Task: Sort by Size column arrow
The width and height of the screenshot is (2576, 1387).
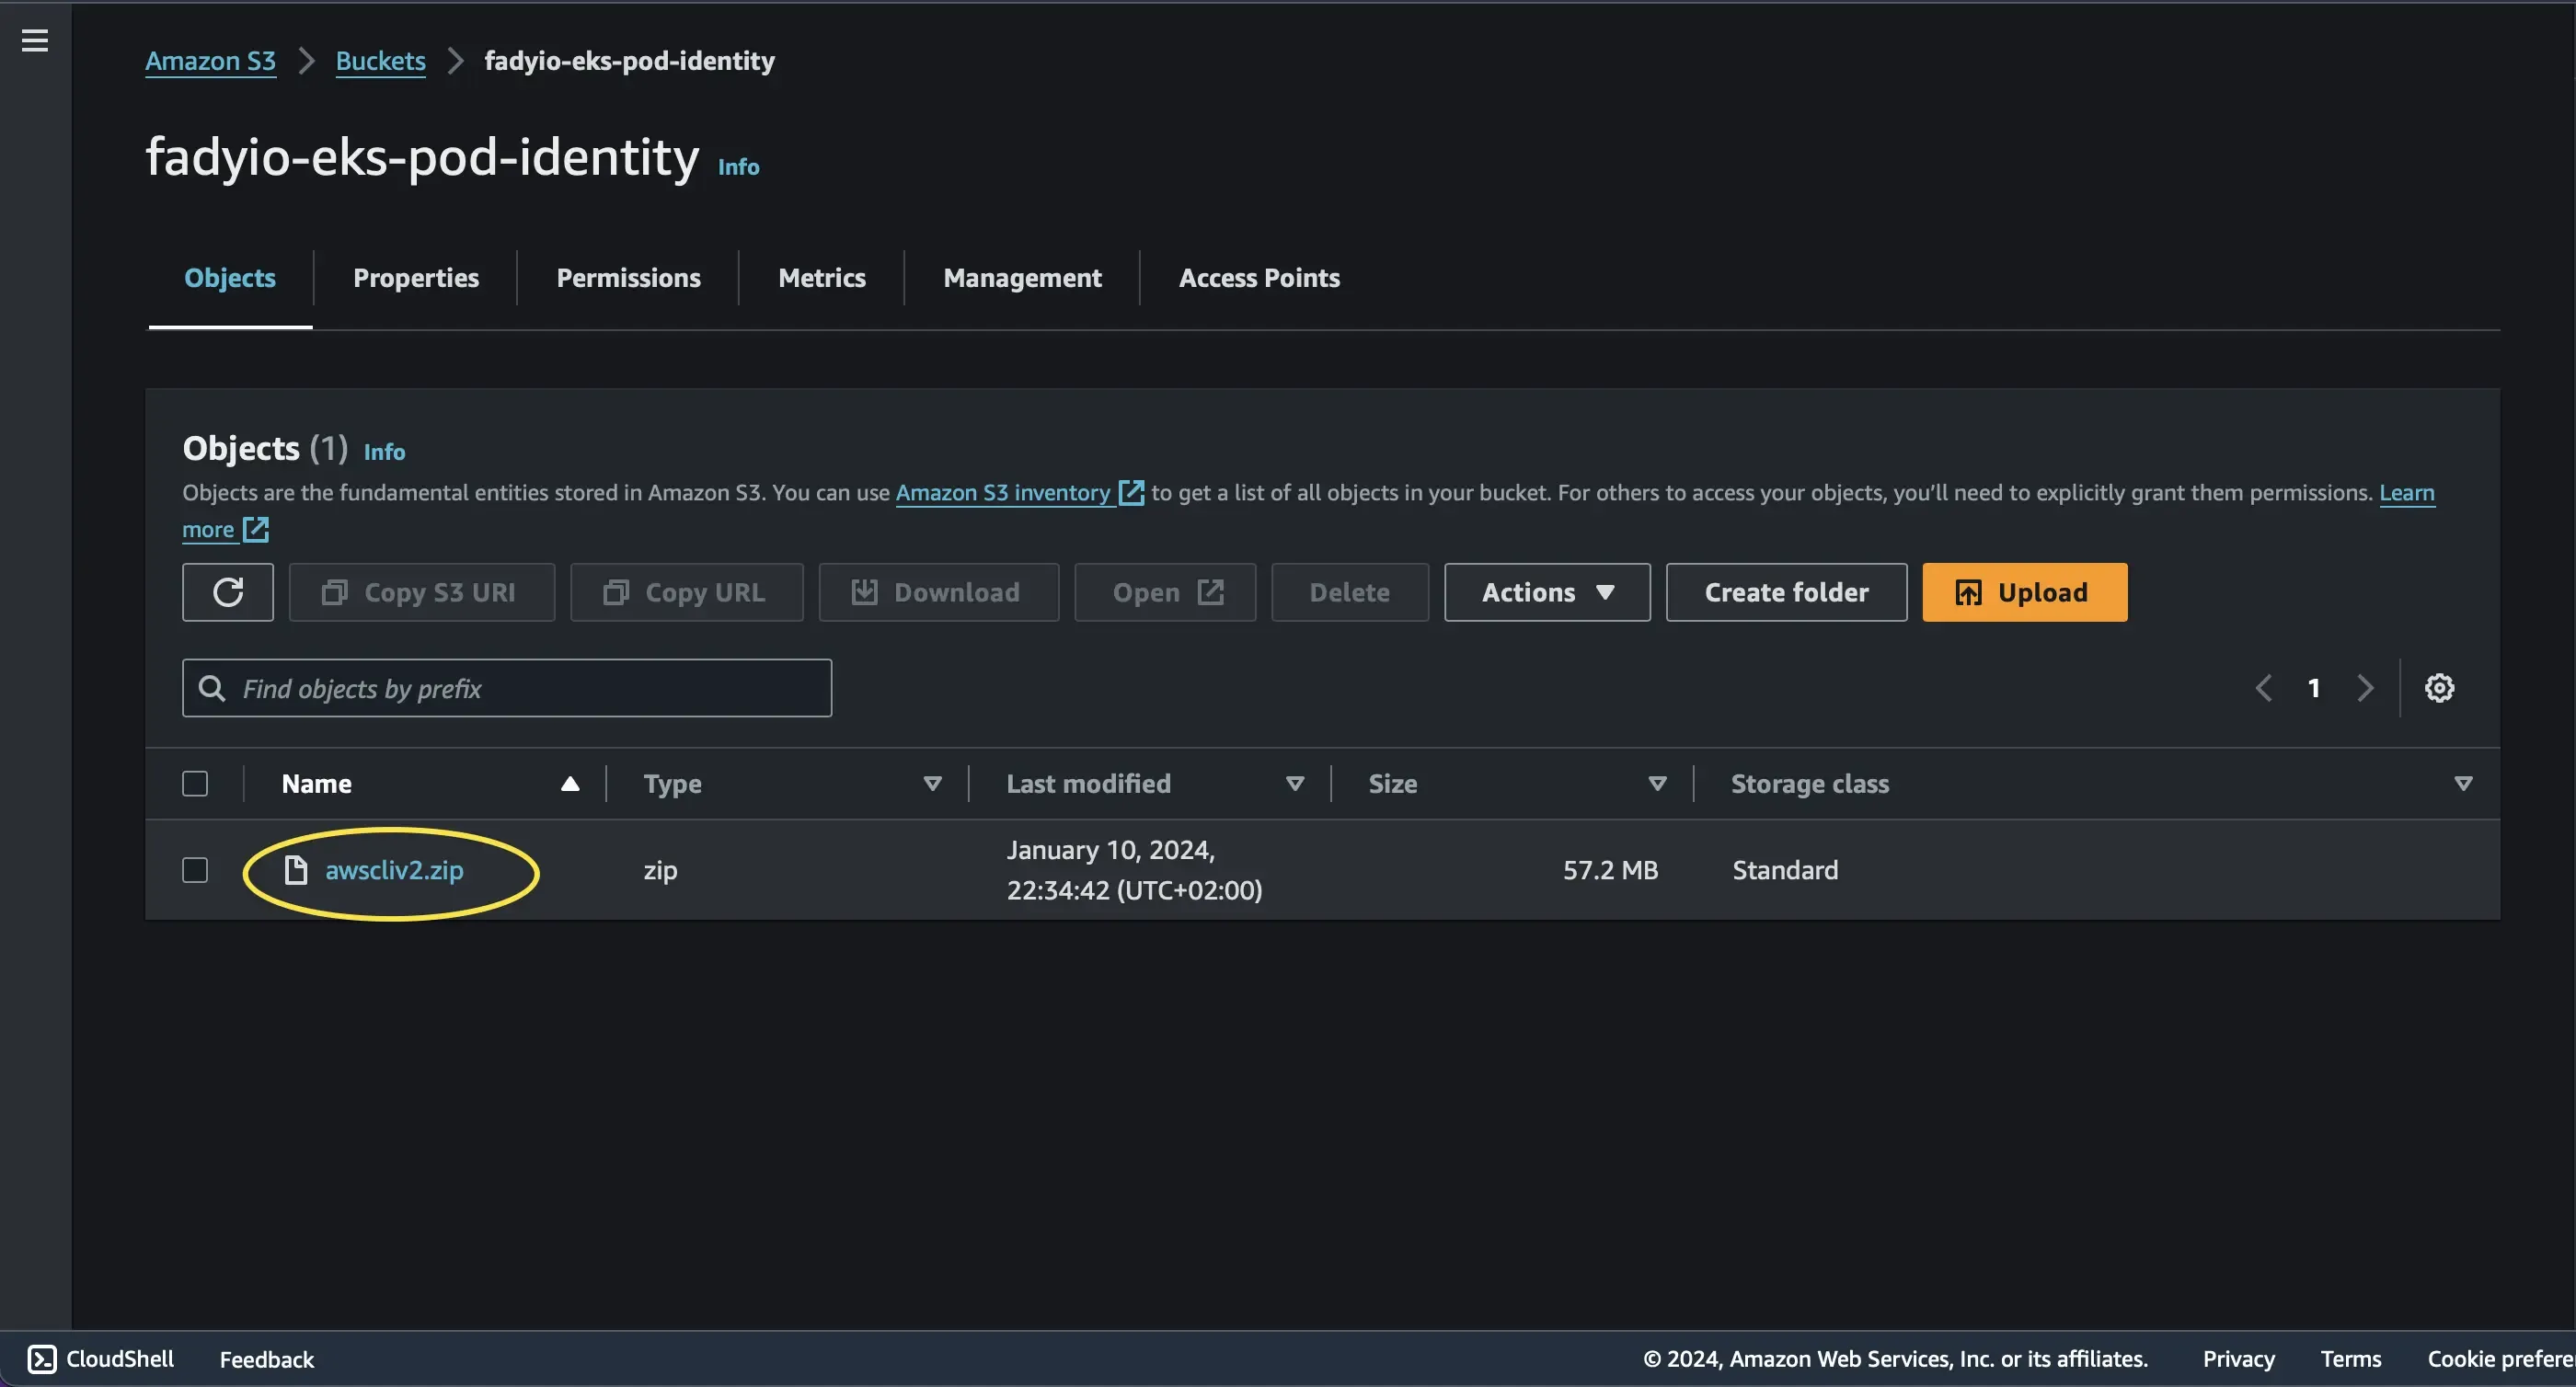Action: 1657,783
